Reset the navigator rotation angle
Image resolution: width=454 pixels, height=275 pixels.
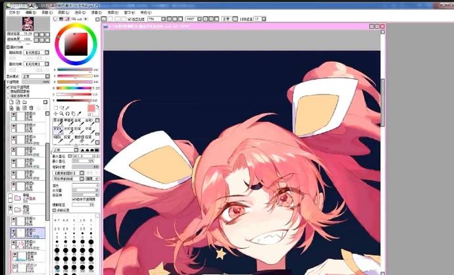(x=47, y=40)
